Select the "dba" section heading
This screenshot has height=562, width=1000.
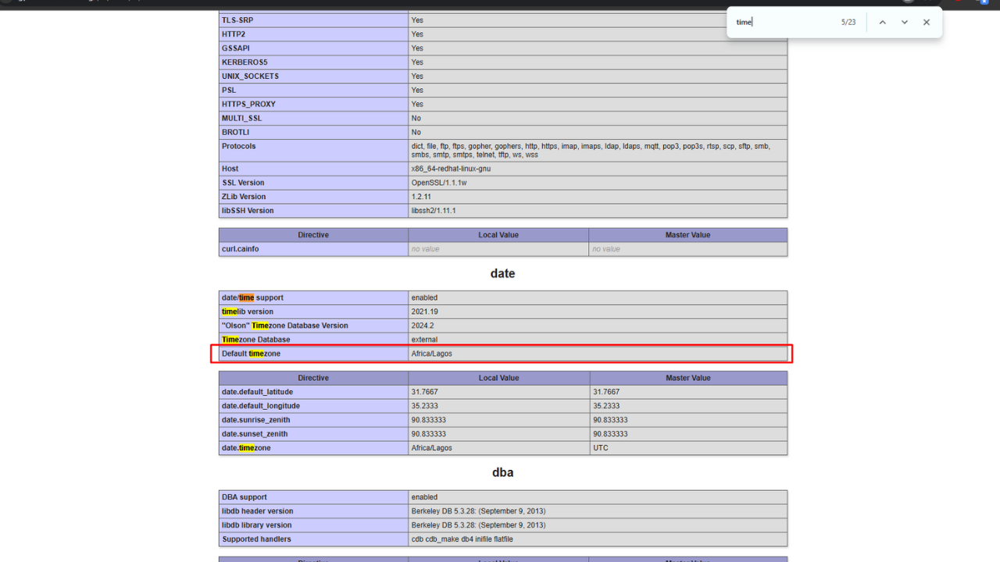(x=502, y=473)
